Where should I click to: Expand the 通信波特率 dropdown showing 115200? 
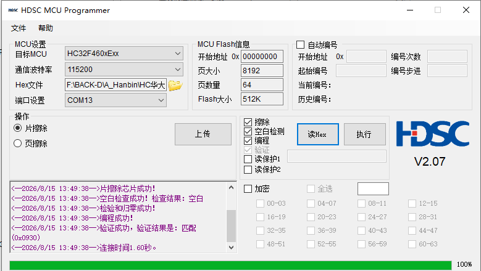coord(124,70)
